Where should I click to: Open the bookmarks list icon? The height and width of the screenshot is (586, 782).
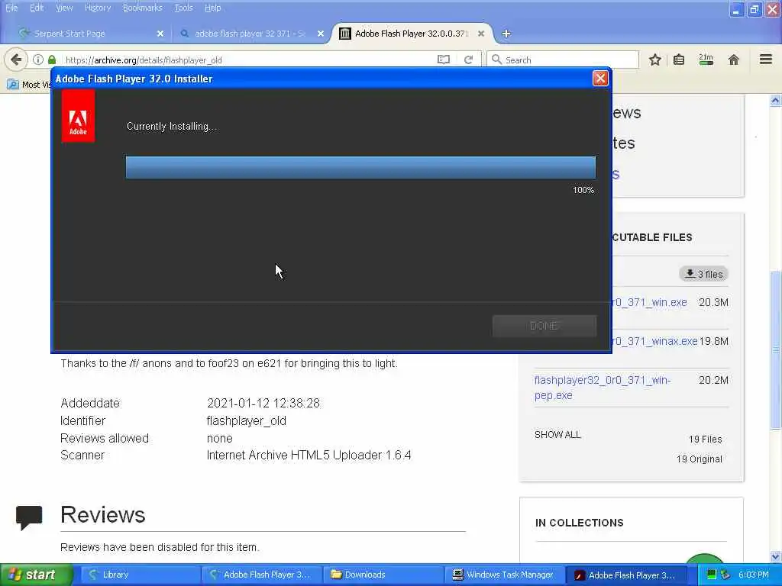(x=679, y=60)
